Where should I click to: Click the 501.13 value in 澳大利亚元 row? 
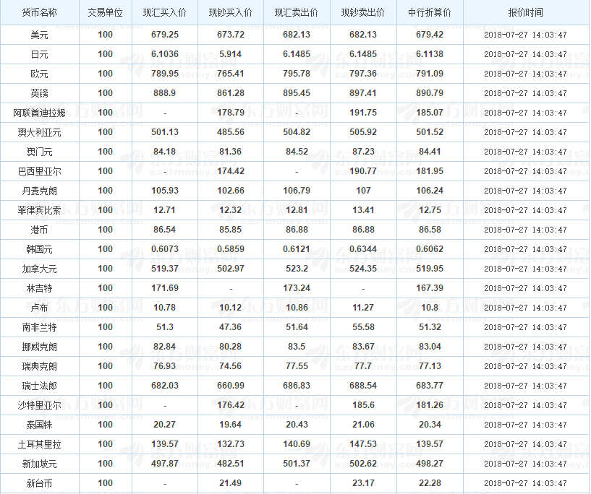pos(165,132)
